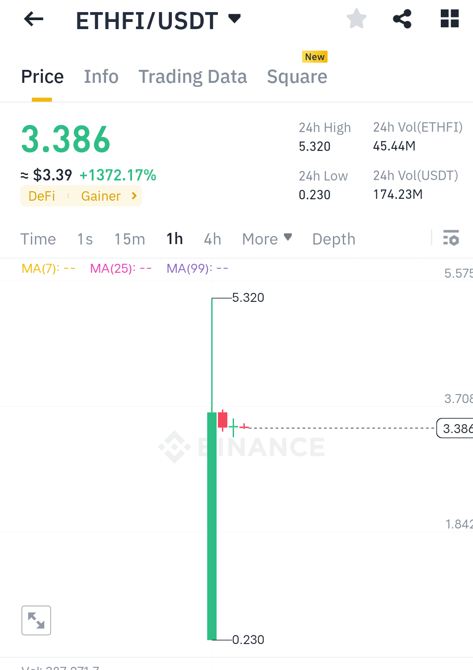Screen dimensions: 473x670
Task: Tap the fullscreen expand icon on the chart
Action: pyautogui.click(x=36, y=620)
